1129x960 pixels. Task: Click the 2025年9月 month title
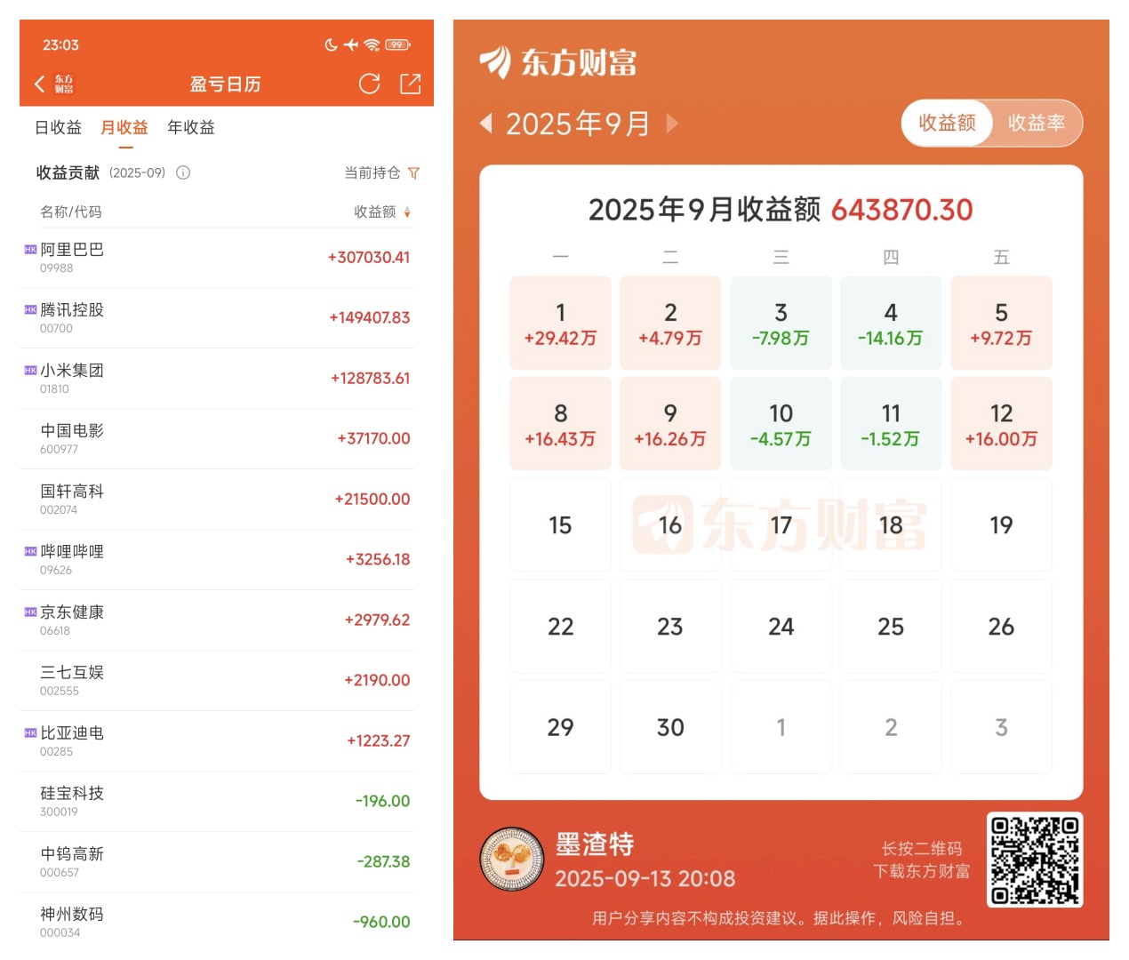[578, 124]
